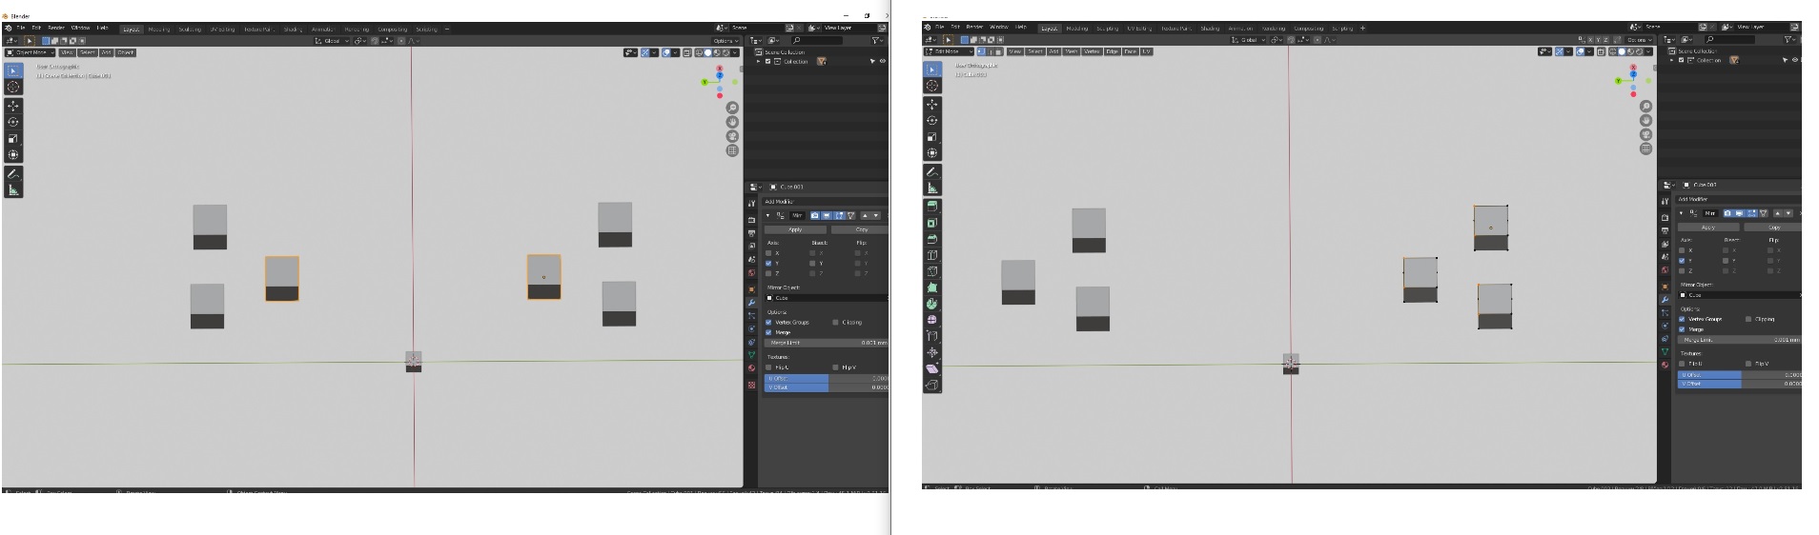
Task: Open Face menu in right viewport header
Action: click(x=1131, y=51)
